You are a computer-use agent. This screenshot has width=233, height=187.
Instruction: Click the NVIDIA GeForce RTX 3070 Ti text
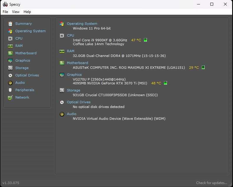(x=110, y=83)
